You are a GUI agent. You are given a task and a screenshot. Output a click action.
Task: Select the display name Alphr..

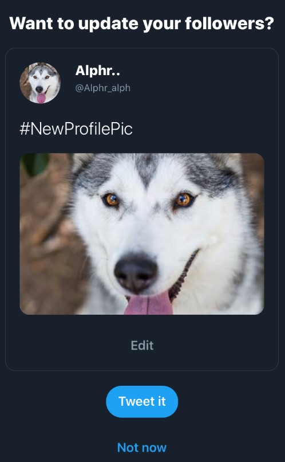click(x=98, y=71)
